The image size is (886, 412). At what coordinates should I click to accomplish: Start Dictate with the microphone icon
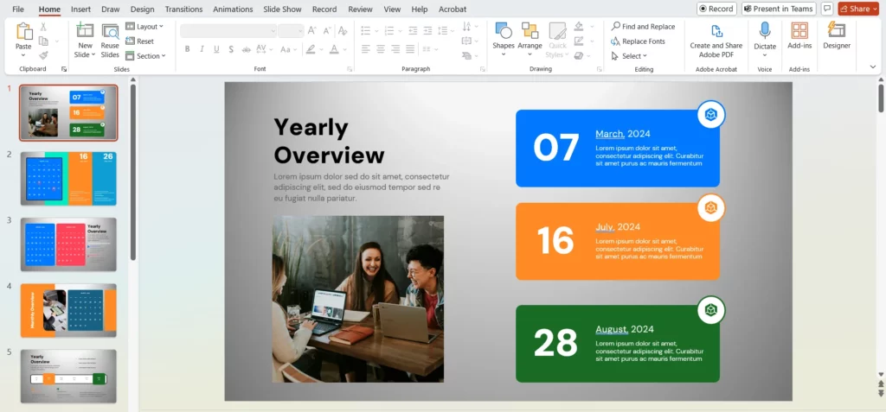pyautogui.click(x=765, y=31)
